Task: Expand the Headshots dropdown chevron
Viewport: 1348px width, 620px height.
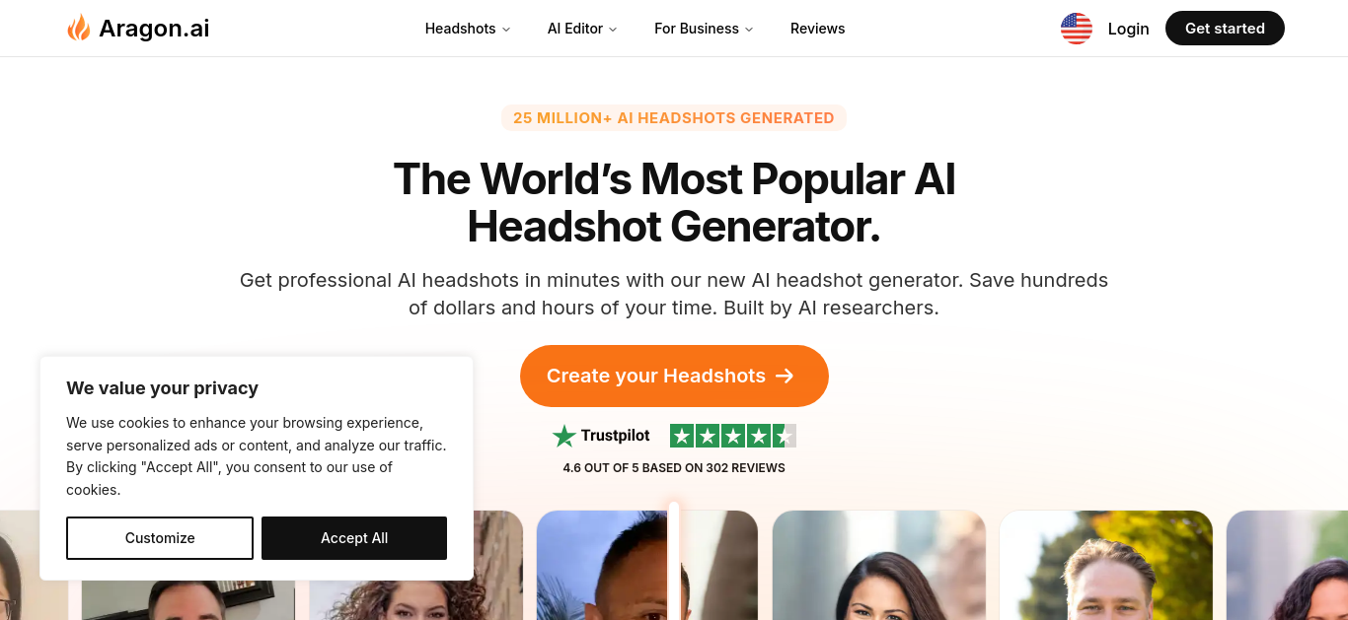Action: click(506, 30)
